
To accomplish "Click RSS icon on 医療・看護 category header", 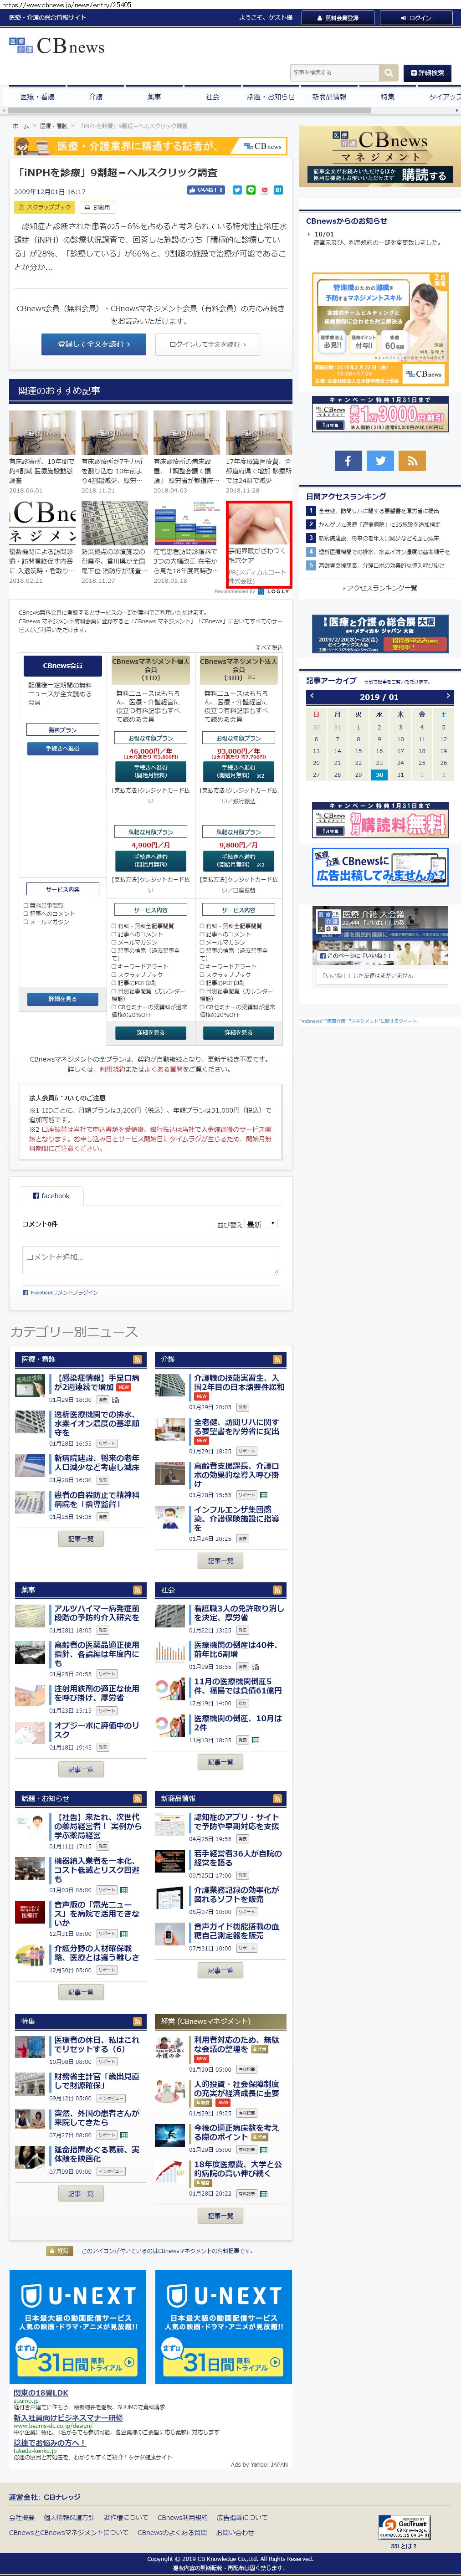I will 138,1359.
